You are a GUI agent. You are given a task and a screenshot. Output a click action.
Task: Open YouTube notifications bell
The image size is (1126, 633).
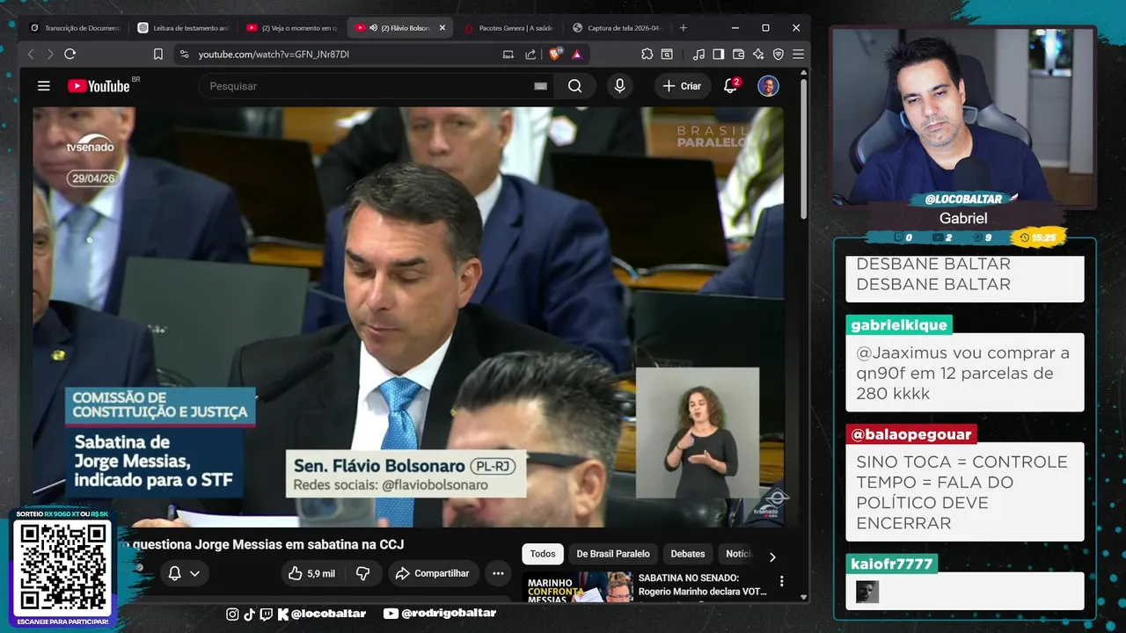[x=730, y=86]
